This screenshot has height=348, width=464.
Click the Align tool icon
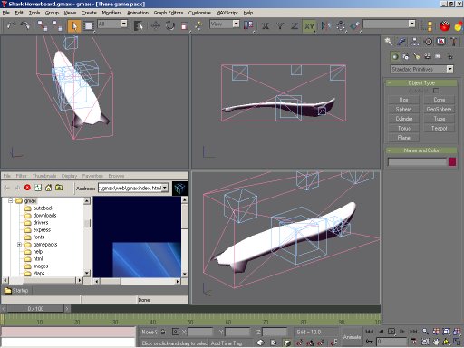click(x=355, y=25)
